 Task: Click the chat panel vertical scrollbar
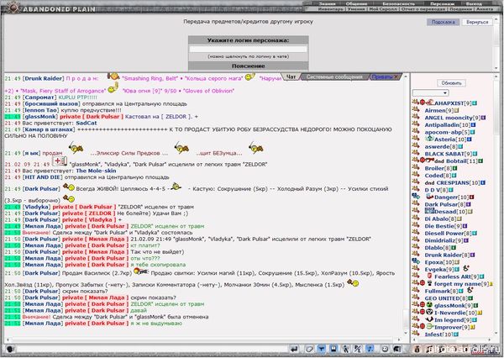point(406,205)
